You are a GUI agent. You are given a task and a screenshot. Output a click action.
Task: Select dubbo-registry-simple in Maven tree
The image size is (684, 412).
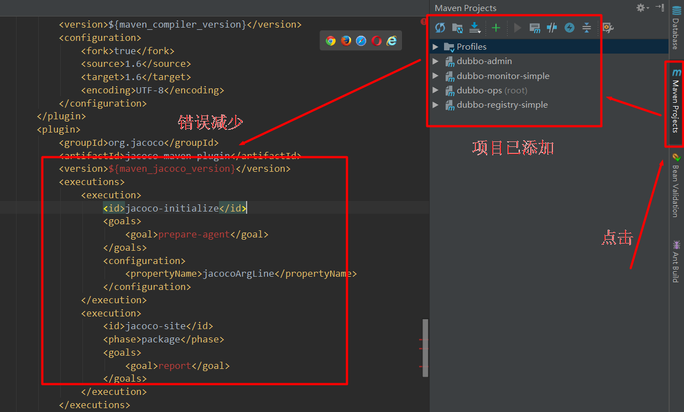coord(549,104)
